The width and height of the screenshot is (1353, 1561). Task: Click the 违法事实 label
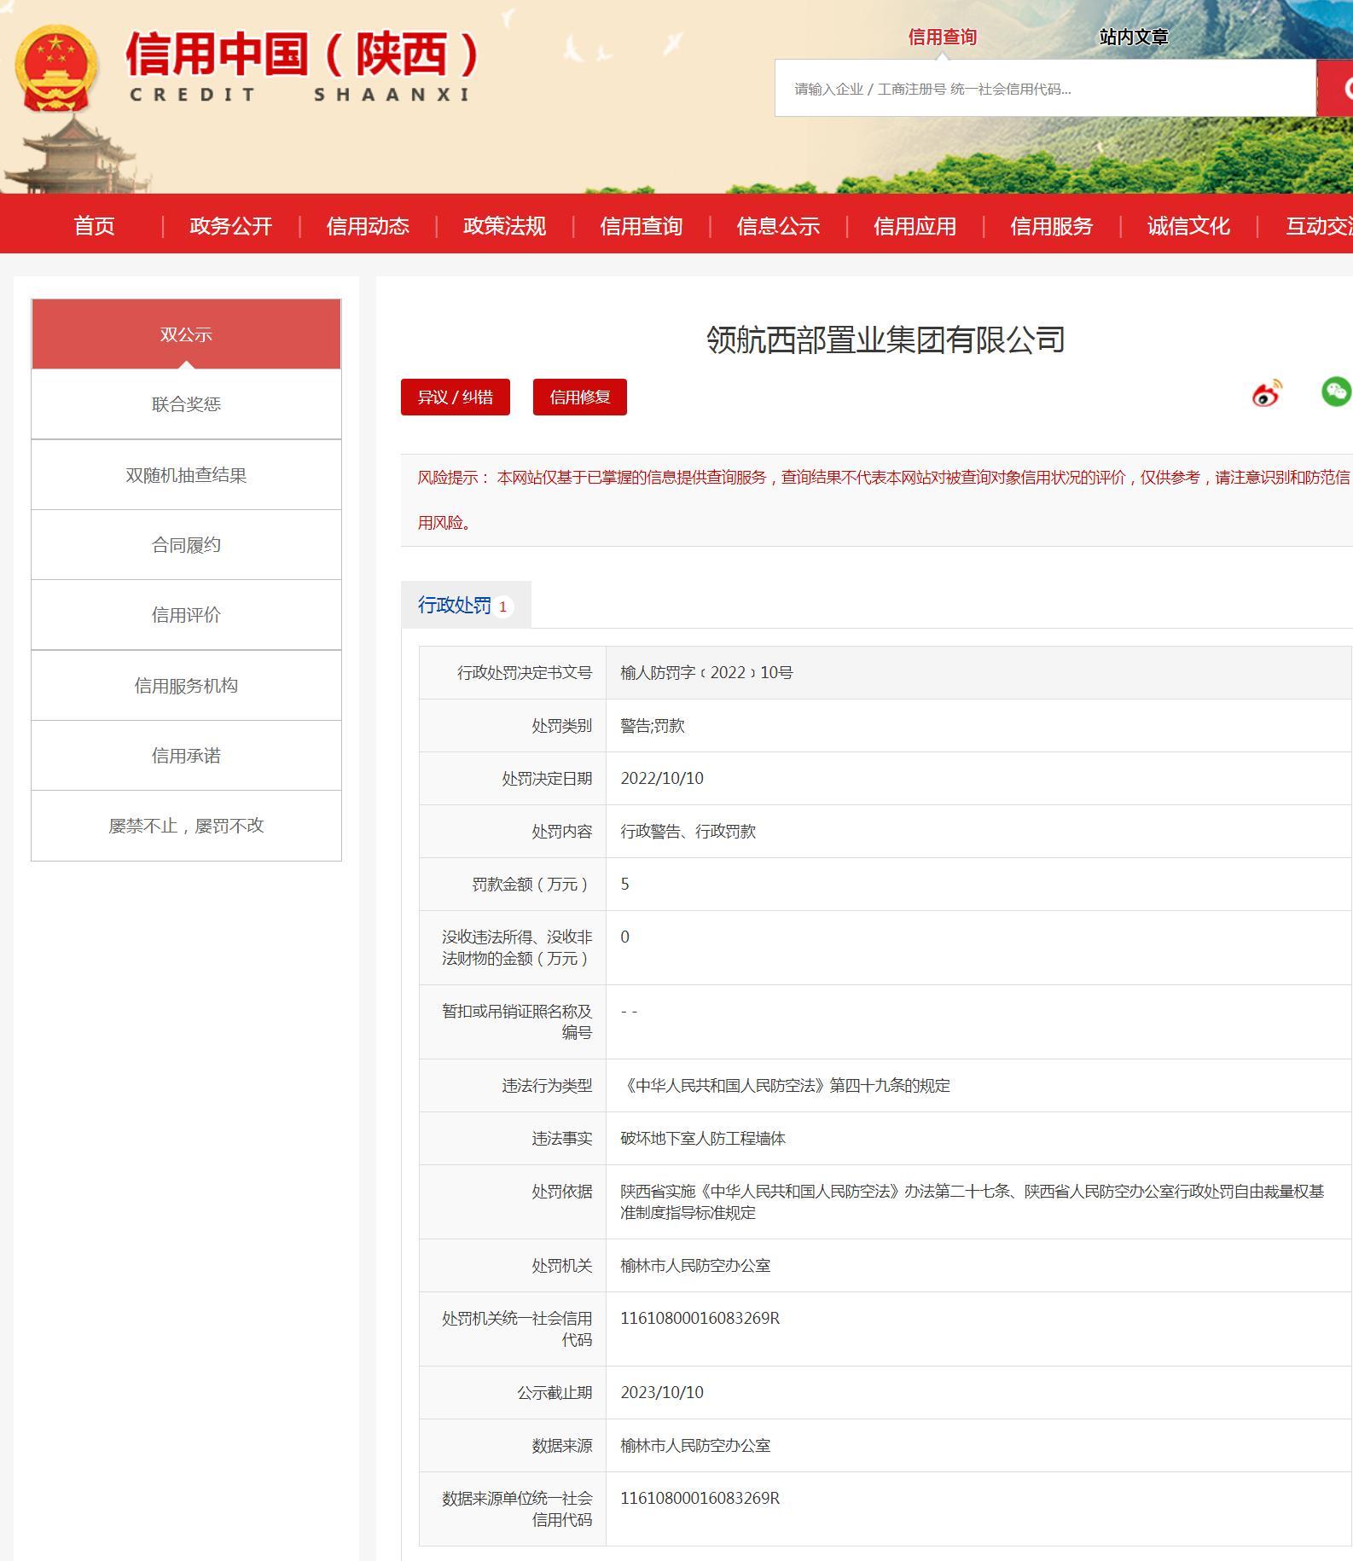point(562,1139)
